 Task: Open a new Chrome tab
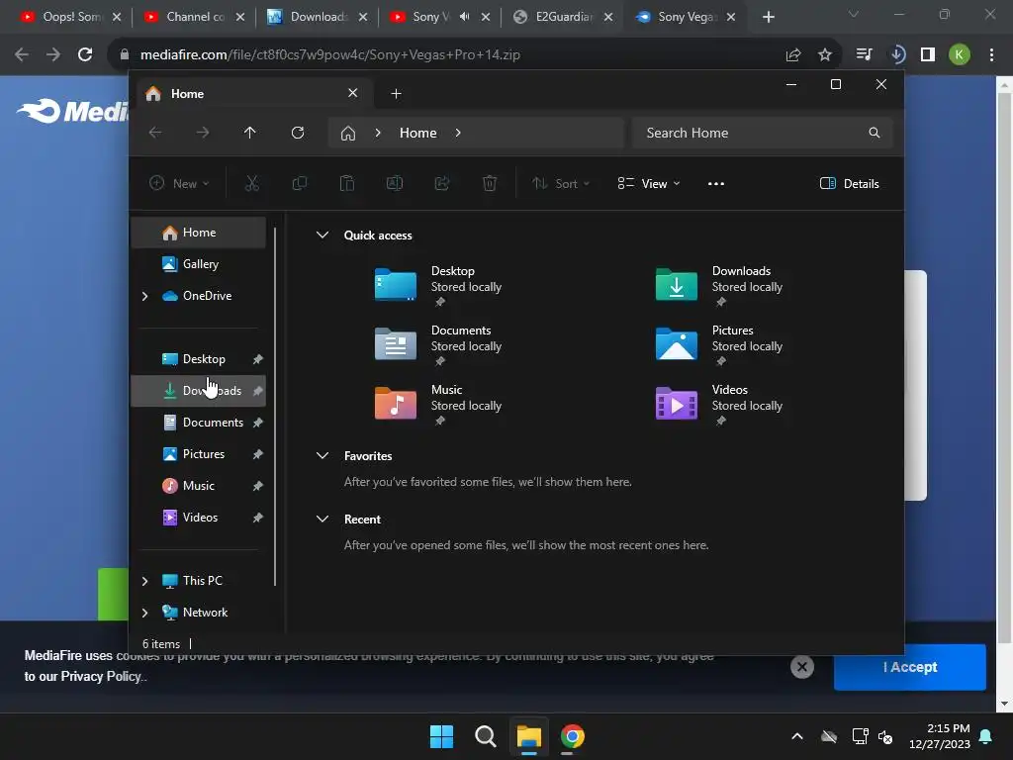click(x=768, y=17)
